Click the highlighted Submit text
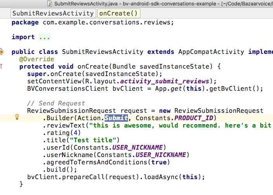This screenshot has height=195, width=273. pos(116,118)
